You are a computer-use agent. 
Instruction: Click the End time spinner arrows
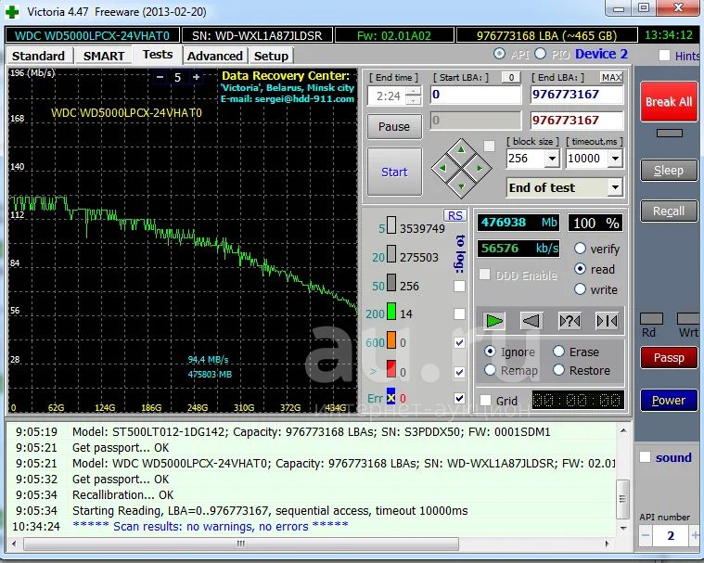coord(414,96)
